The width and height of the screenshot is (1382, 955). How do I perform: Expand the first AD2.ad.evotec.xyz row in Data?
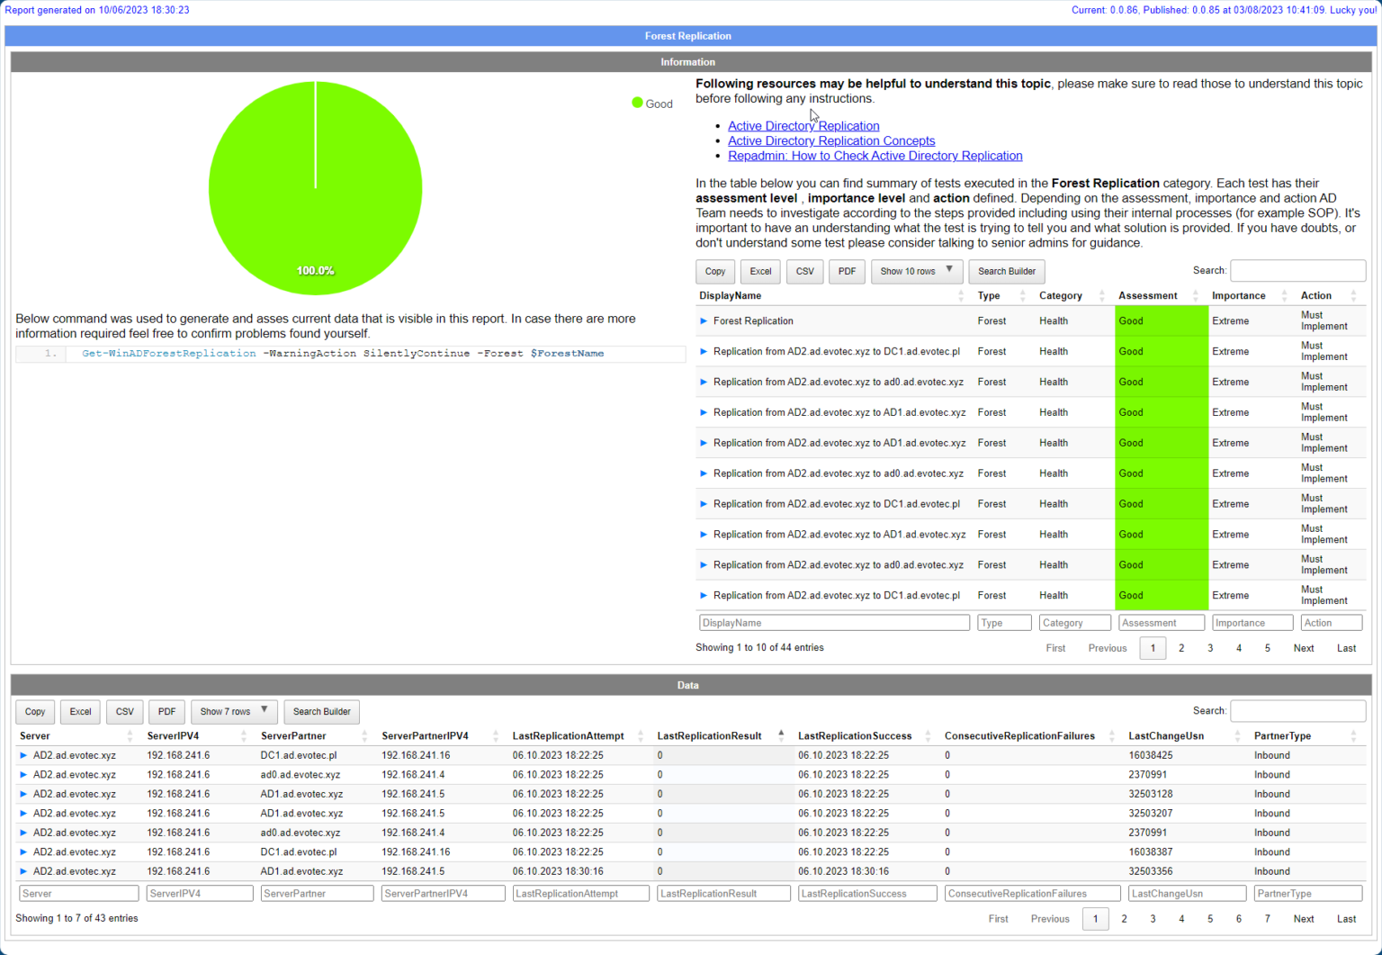point(23,755)
